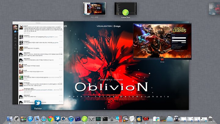Open Finder from the Dock

point(9,119)
